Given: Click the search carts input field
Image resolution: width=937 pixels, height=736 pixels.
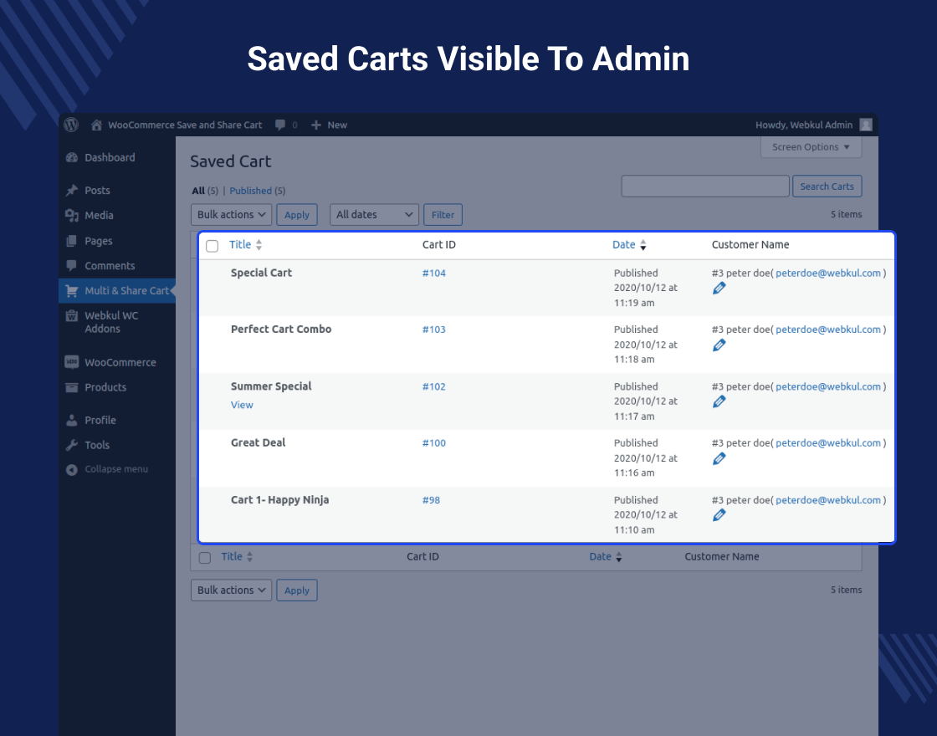Looking at the screenshot, I should tap(705, 187).
